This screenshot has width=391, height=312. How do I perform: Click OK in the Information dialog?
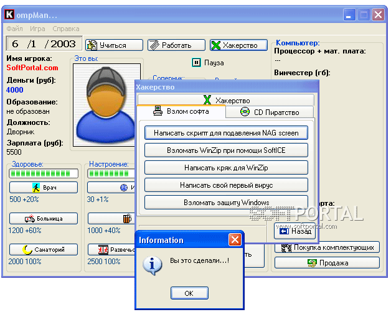(x=189, y=293)
